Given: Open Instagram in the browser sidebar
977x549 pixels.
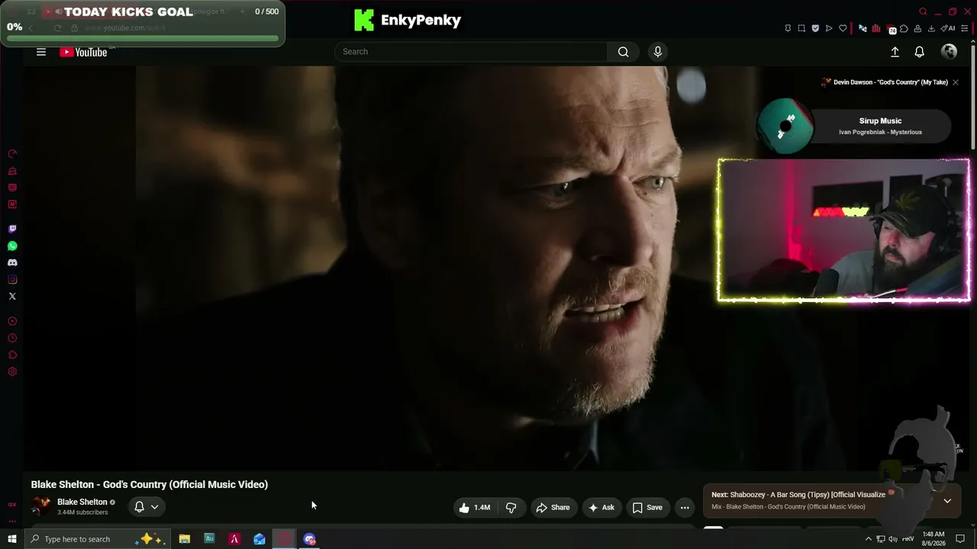Looking at the screenshot, I should [12, 279].
